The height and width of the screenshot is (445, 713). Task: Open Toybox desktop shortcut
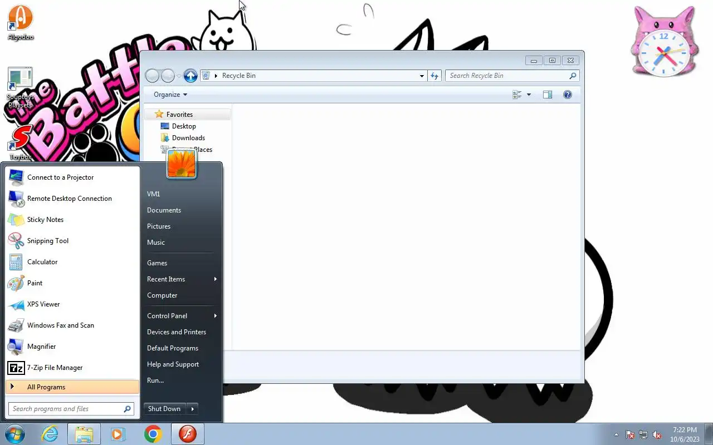[x=21, y=142]
